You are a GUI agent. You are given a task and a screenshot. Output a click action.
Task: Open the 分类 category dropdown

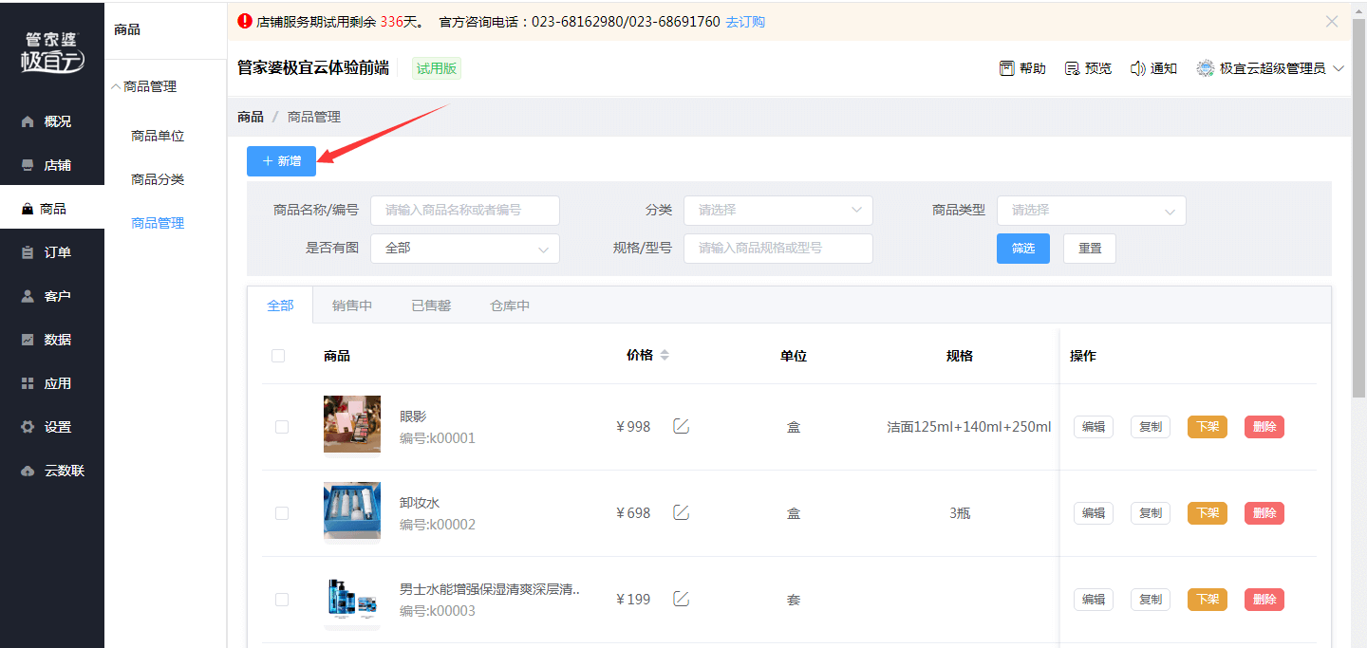point(778,210)
